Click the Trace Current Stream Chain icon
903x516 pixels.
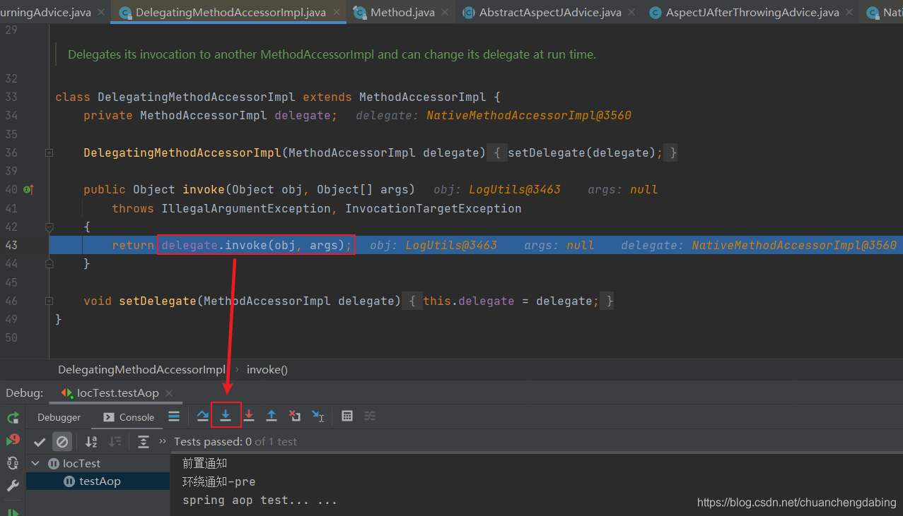370,416
